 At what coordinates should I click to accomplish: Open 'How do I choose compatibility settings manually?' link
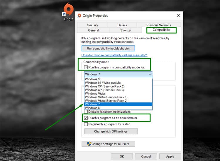114,55
